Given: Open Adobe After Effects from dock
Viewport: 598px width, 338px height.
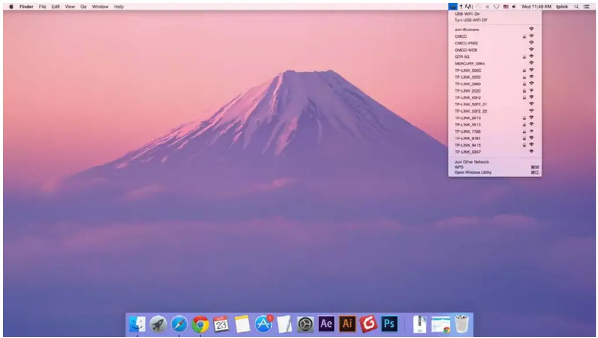Looking at the screenshot, I should pyautogui.click(x=326, y=324).
